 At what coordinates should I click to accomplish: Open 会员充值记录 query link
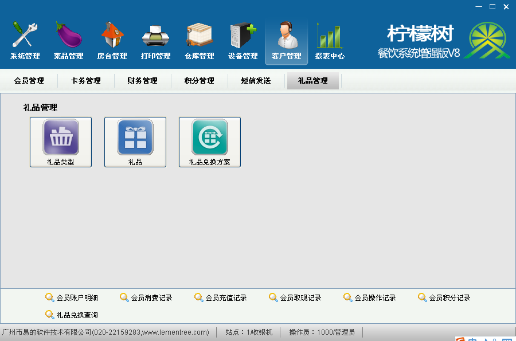point(221,297)
